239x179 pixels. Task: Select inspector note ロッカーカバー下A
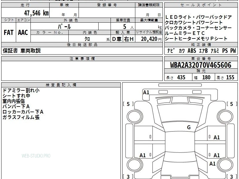(x=23, y=112)
